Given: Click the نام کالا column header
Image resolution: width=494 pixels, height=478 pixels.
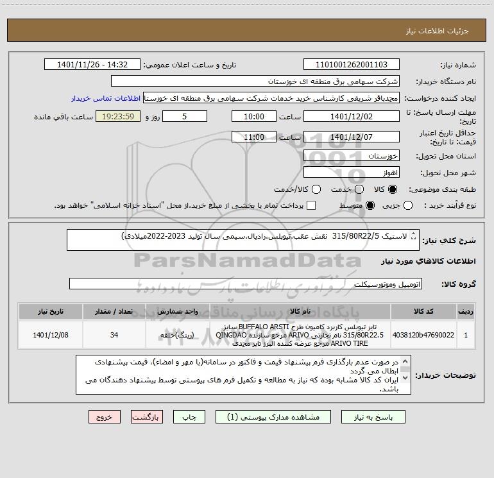Looking at the screenshot, I should 300,311.
